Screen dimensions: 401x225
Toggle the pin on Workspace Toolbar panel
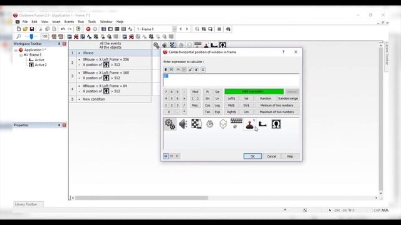pyautogui.click(x=59, y=44)
